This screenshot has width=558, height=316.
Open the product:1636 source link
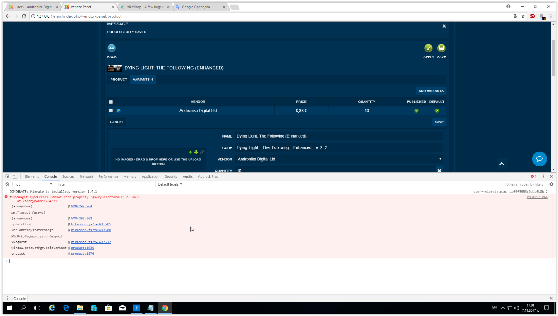pos(83,248)
